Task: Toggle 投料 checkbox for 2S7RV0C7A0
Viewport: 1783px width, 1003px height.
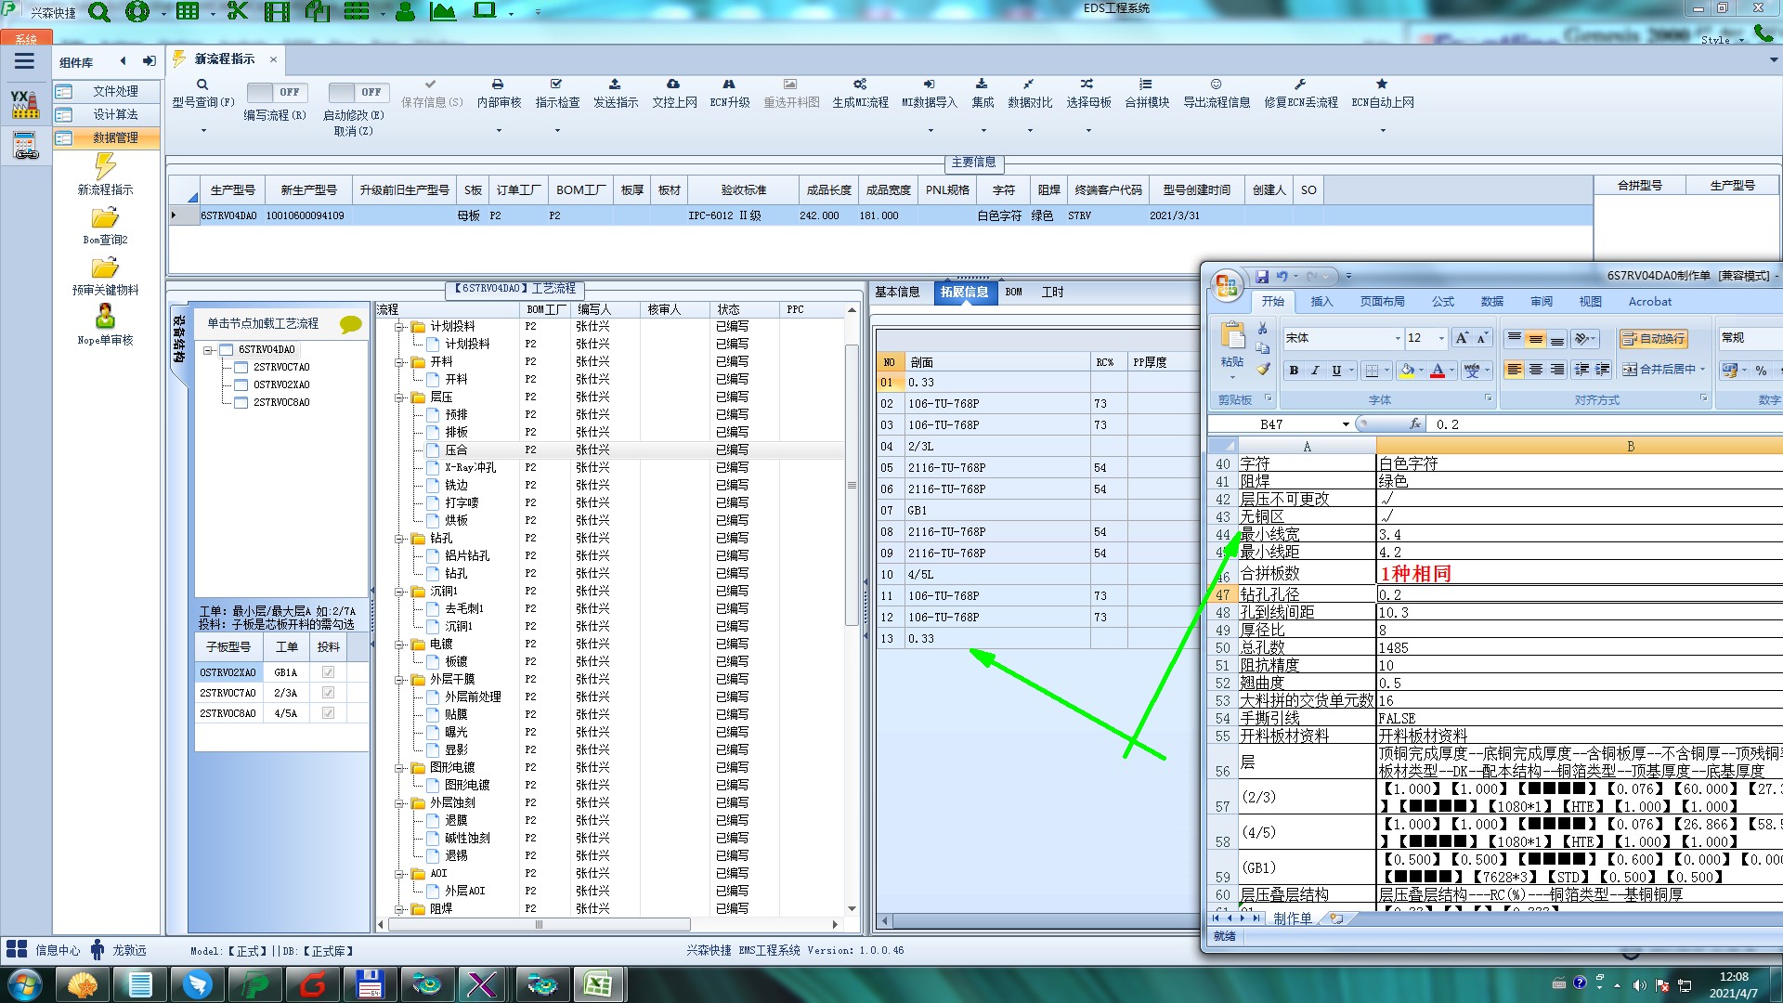Action: pos(328,693)
